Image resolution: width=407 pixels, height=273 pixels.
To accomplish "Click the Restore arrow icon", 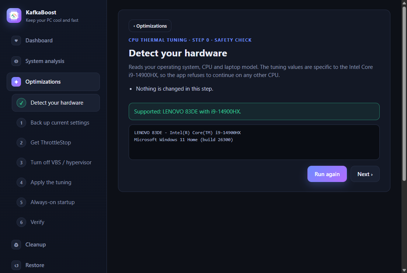I will pyautogui.click(x=16, y=265).
